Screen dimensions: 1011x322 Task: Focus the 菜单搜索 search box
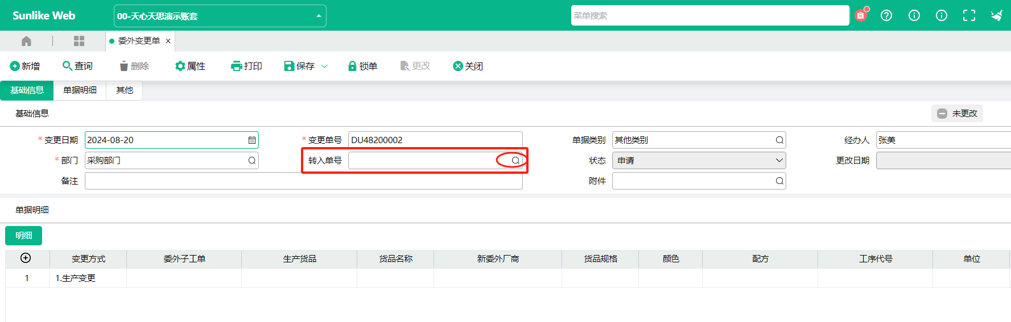(x=709, y=15)
